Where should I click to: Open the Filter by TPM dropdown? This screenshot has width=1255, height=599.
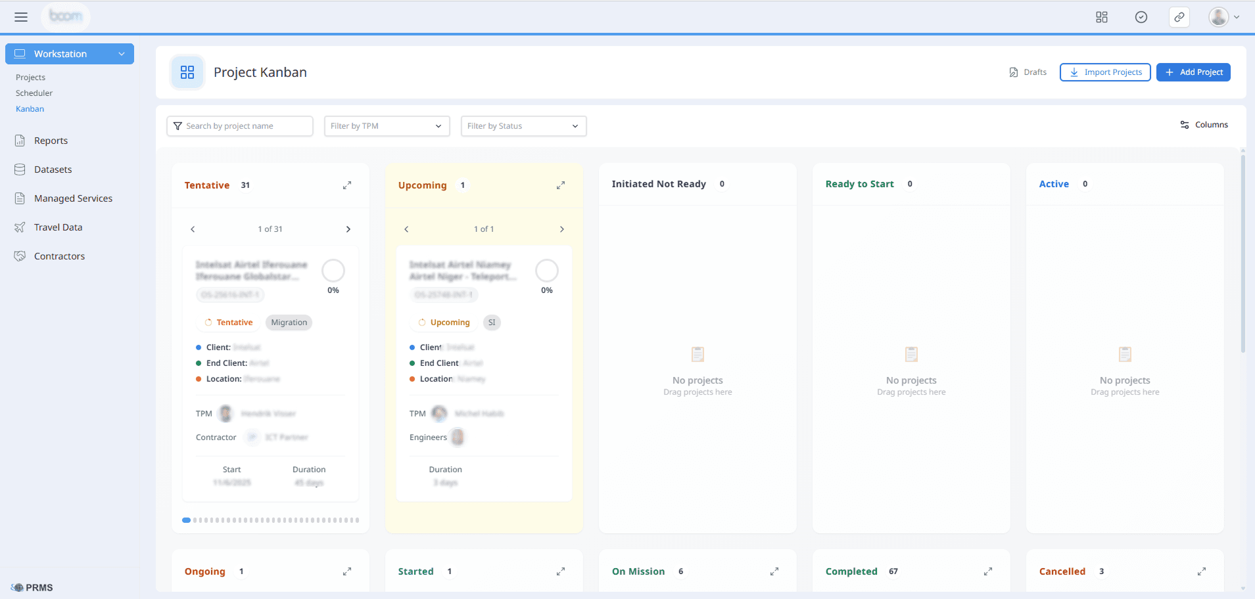pos(387,126)
